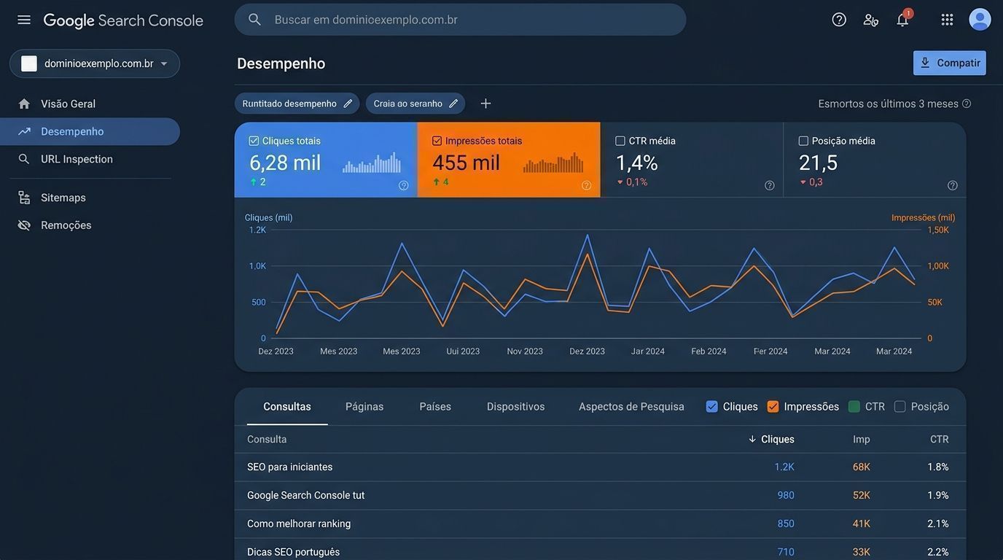Viewport: 1003px width, 560px height.
Task: Click the Compatir export button
Action: pos(950,63)
